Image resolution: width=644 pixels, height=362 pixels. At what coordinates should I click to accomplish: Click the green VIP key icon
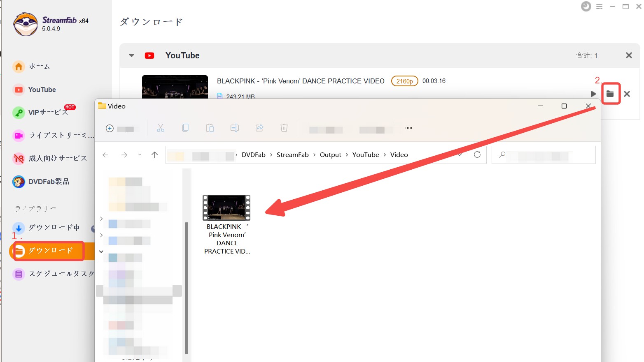(19, 112)
